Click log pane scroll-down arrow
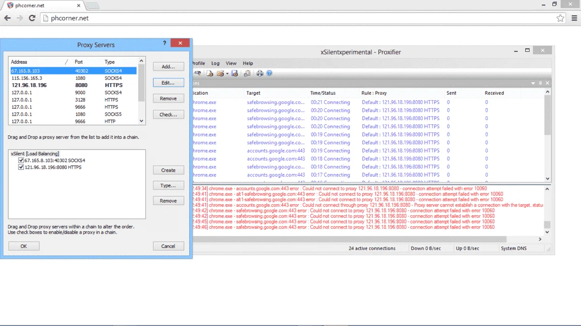Image resolution: width=581 pixels, height=326 pixels. (547, 232)
